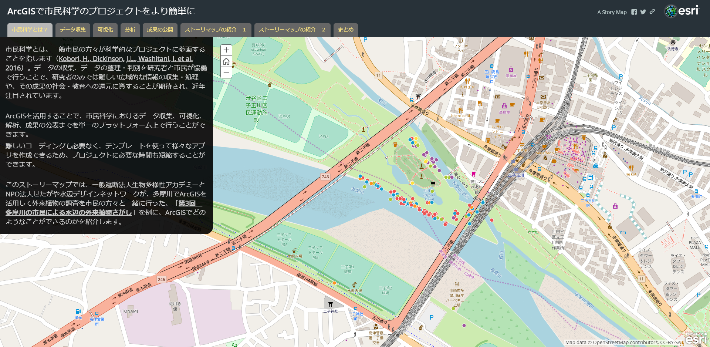Open 市民科学とは？ tab
This screenshot has height=347, width=710.
coord(30,30)
